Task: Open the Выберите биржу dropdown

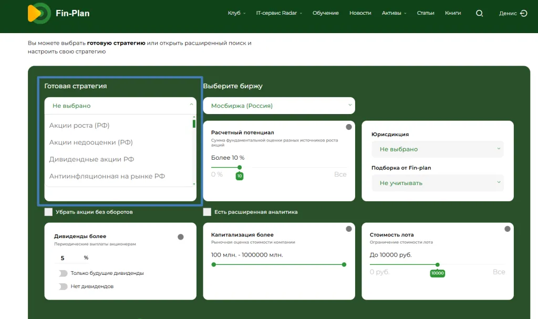Action: [278, 106]
